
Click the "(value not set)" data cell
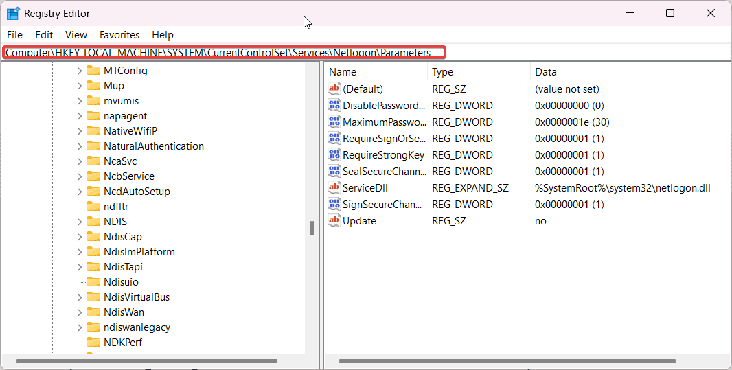pyautogui.click(x=567, y=89)
